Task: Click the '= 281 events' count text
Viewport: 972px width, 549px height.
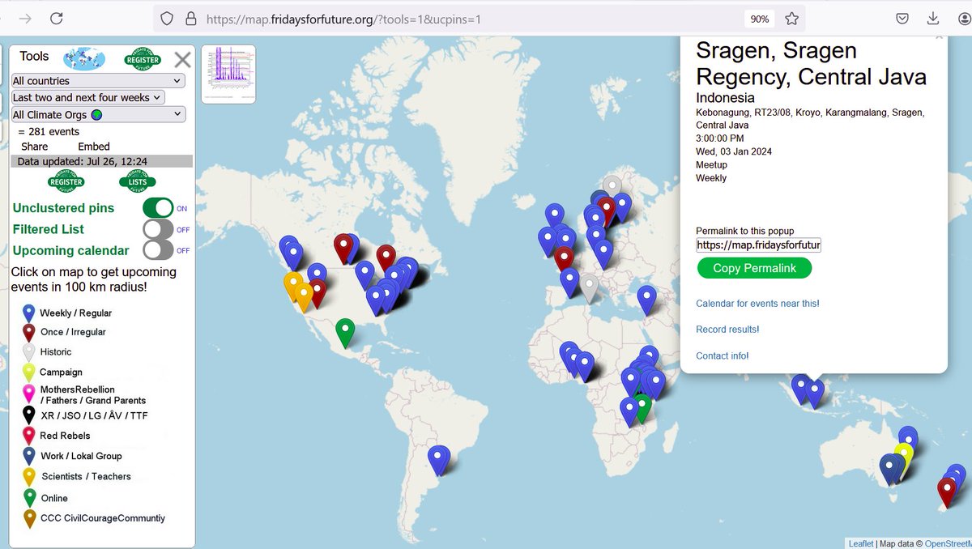Action: [49, 131]
